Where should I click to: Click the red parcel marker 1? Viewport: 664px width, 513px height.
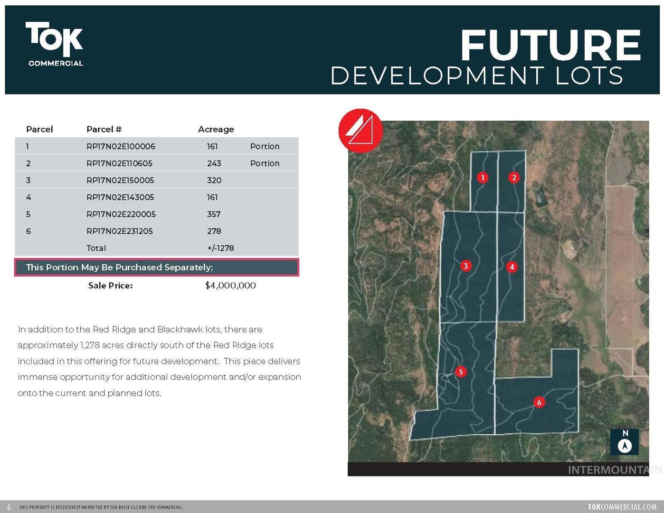[x=483, y=178]
